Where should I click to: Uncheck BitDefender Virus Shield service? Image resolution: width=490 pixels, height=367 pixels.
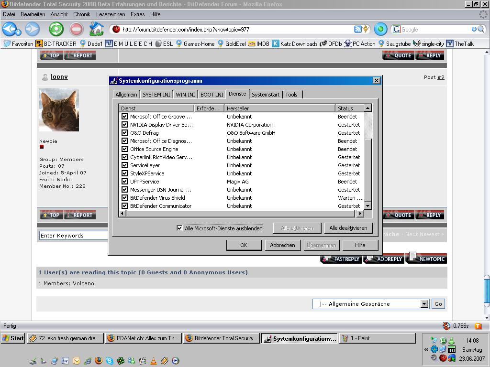click(125, 197)
